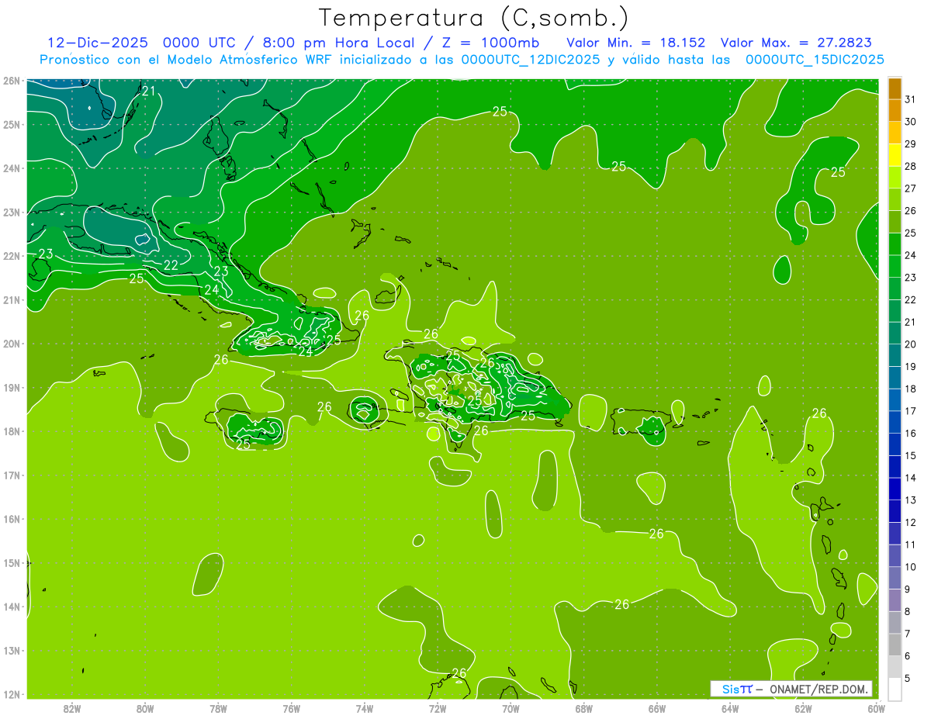Click the 78W longitude axis label
Screen dimensions: 931x719
coord(218,708)
